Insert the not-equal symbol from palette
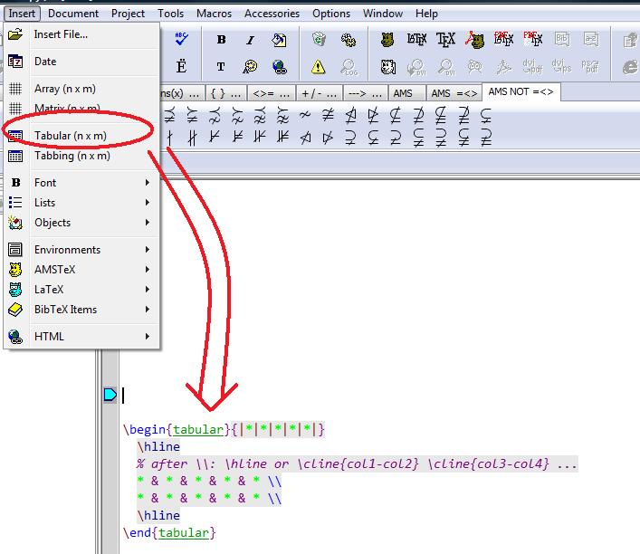 coord(328,115)
